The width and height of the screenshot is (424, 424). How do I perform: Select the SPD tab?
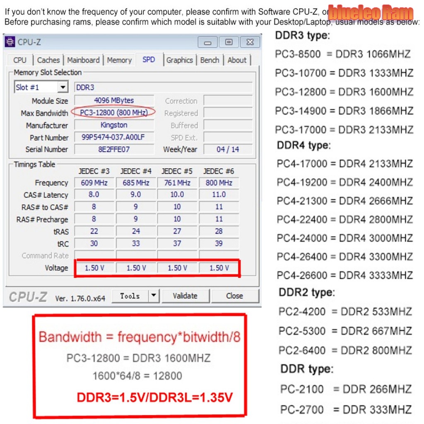click(149, 60)
